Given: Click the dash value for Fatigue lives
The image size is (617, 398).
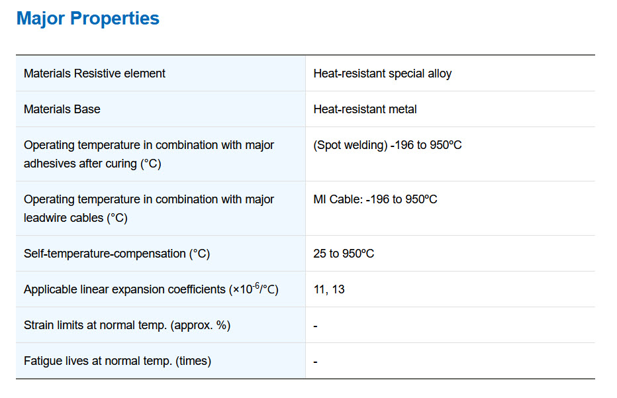Looking at the screenshot, I should [316, 362].
